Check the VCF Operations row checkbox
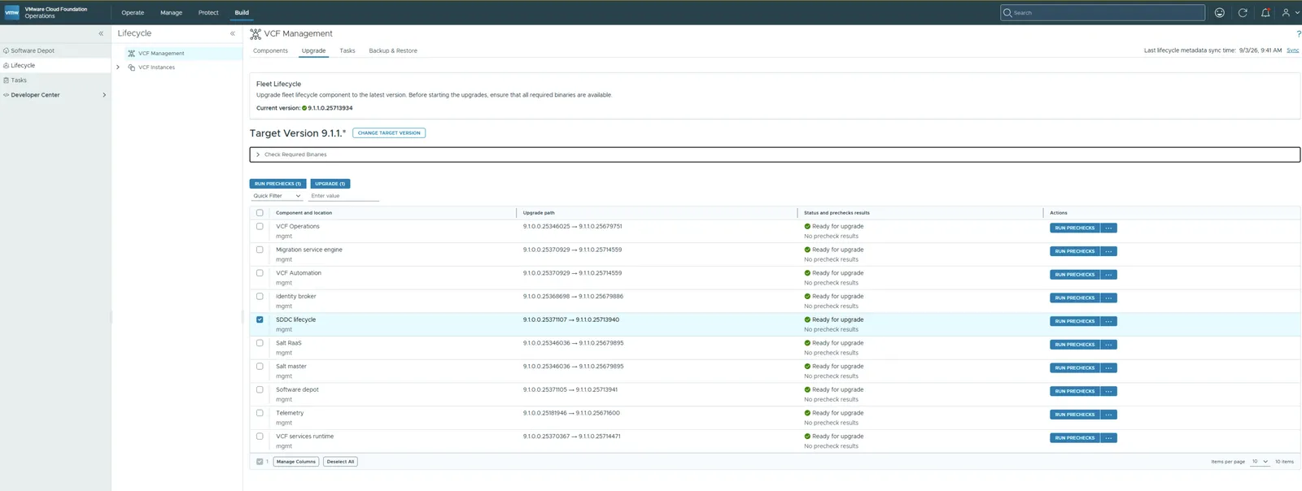This screenshot has height=491, width=1302. [x=260, y=226]
